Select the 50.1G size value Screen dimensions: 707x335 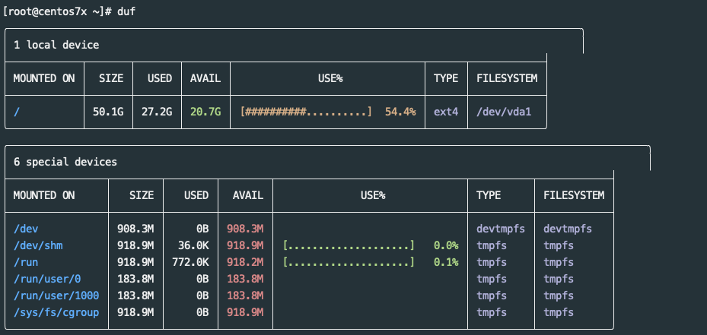pos(108,112)
